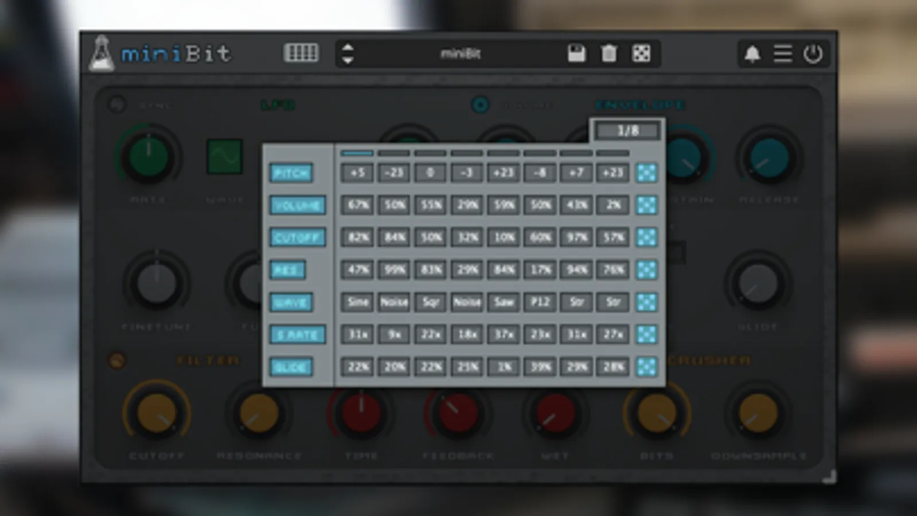
Task: Click the filter CUTOFF knob
Action: pyautogui.click(x=156, y=413)
